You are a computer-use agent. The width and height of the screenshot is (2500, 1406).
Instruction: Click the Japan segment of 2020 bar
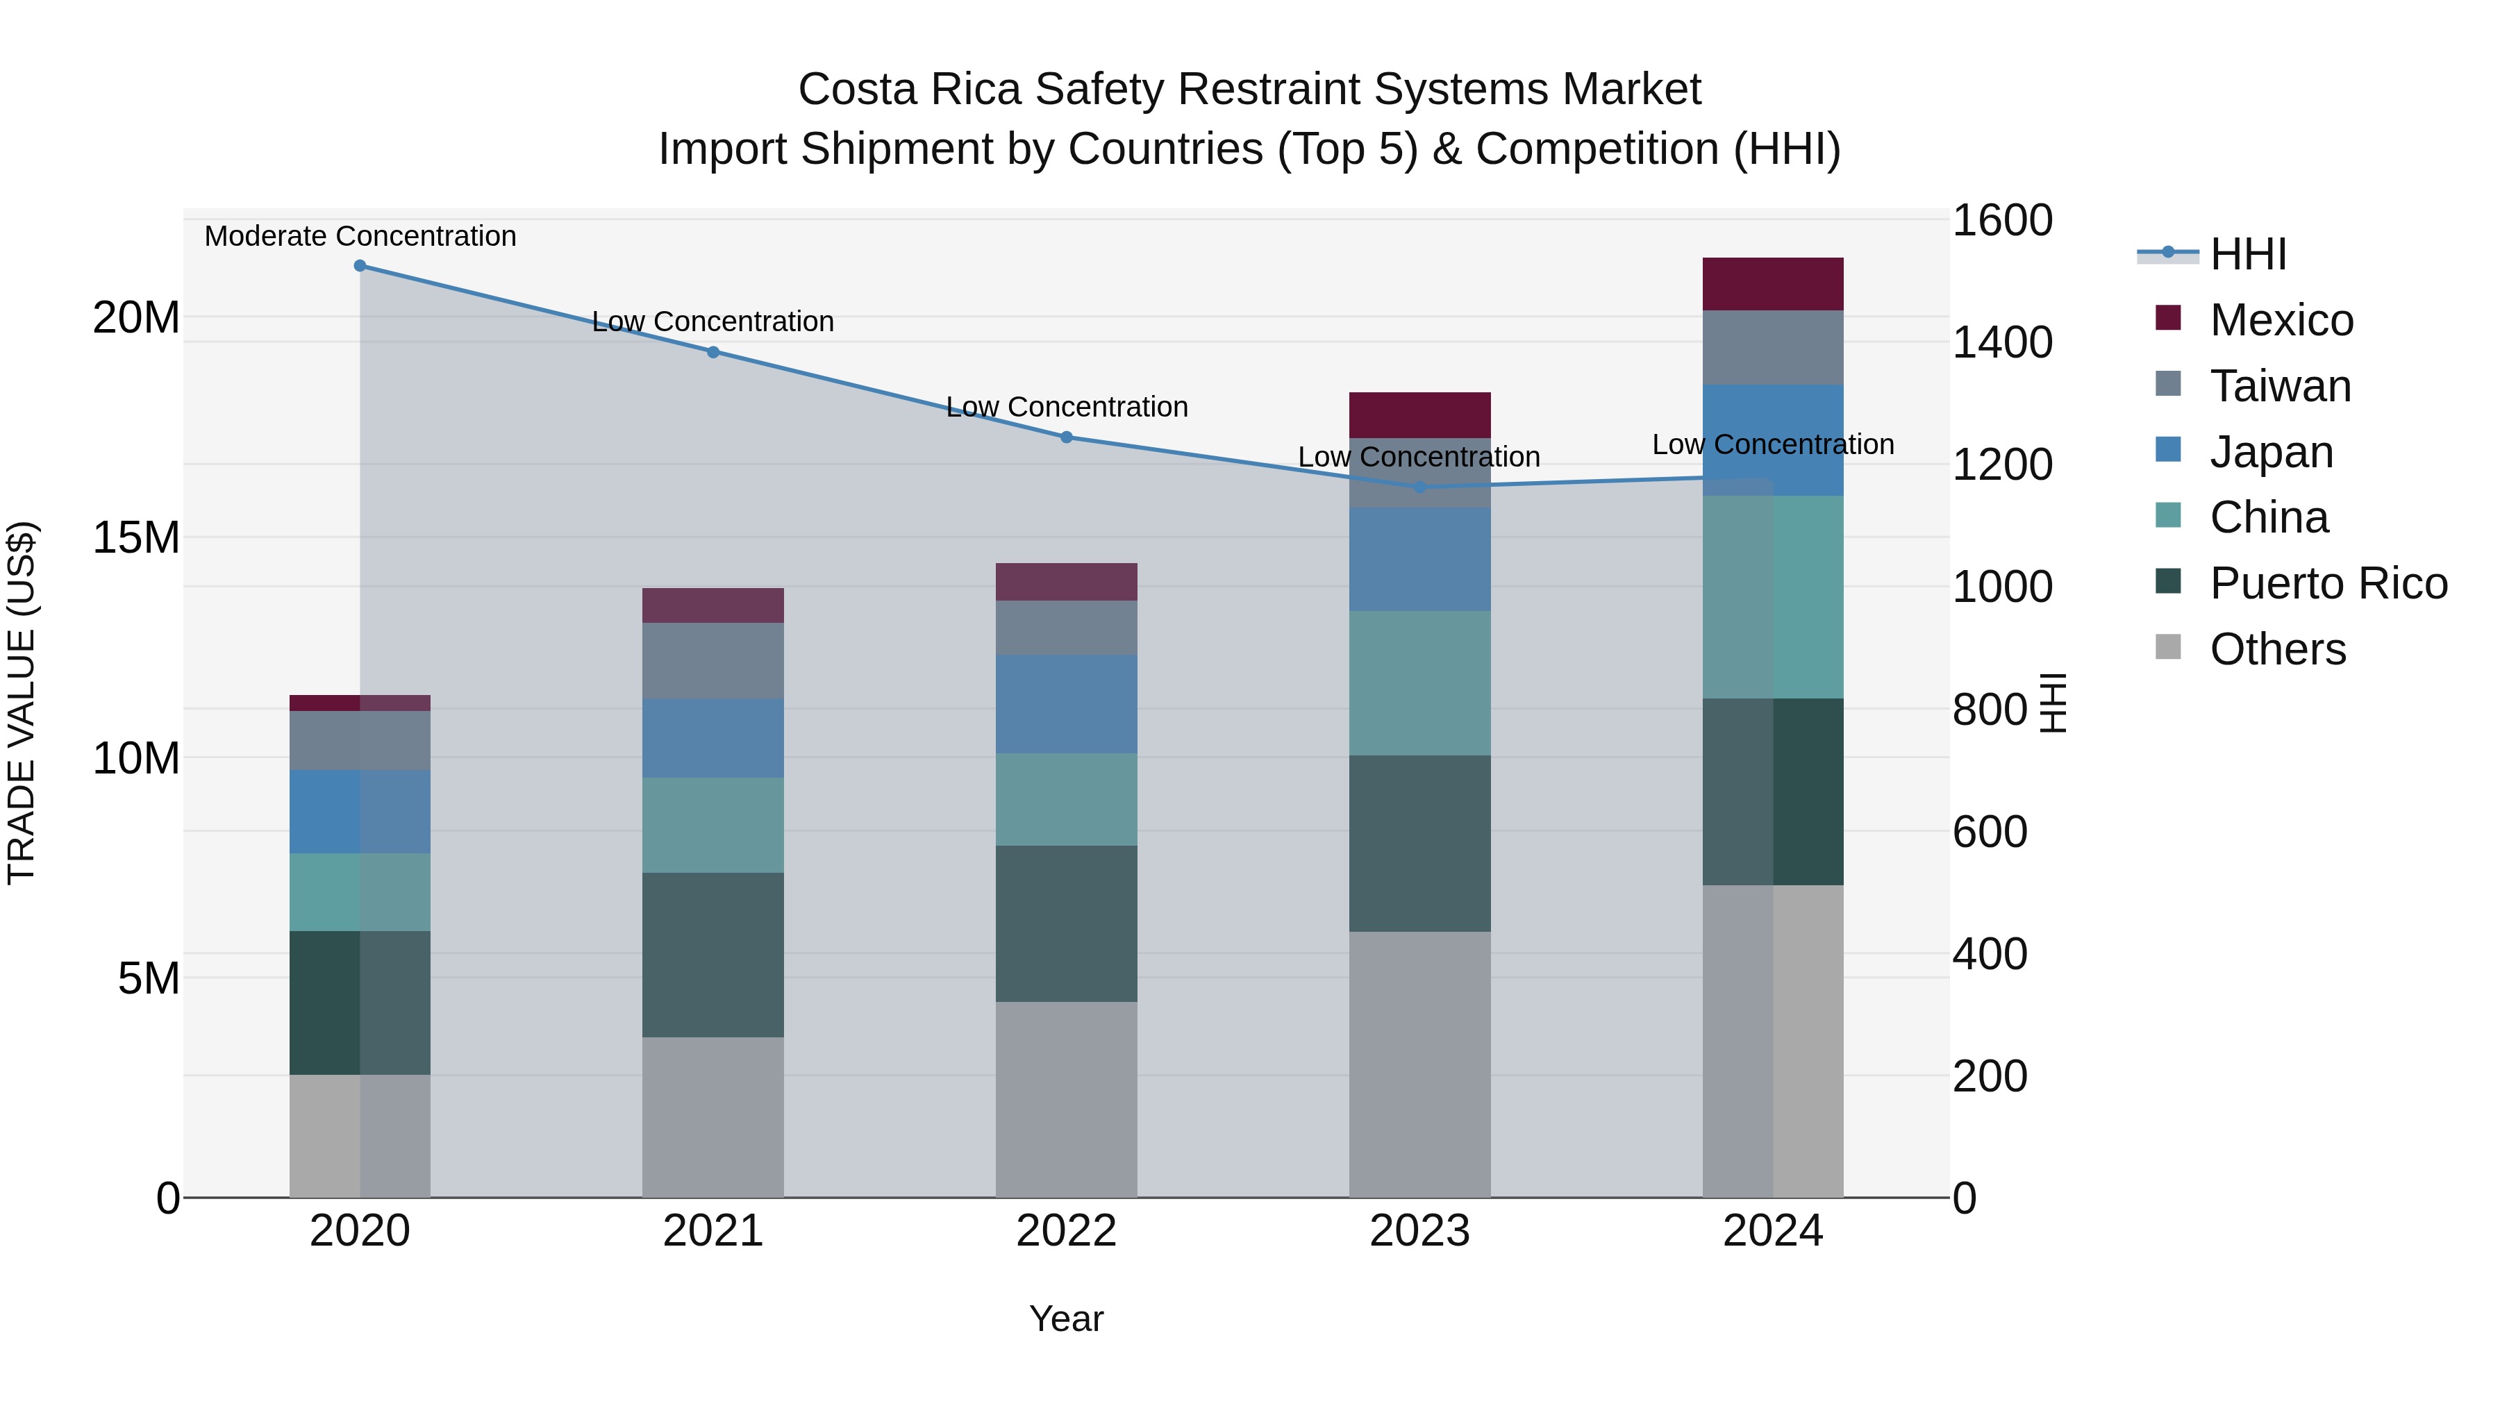click(x=360, y=812)
